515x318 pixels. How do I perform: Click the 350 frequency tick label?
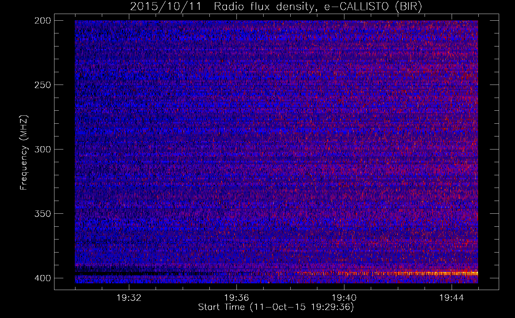coord(42,214)
